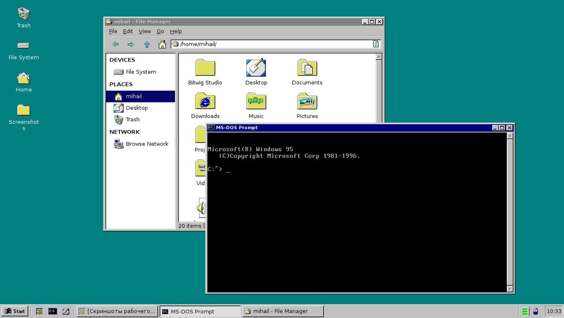Go to parent folder with up arrow
564x318 pixels.
pos(147,44)
